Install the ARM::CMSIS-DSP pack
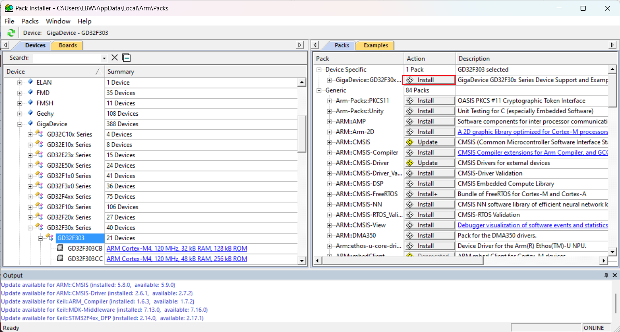 pyautogui.click(x=430, y=183)
